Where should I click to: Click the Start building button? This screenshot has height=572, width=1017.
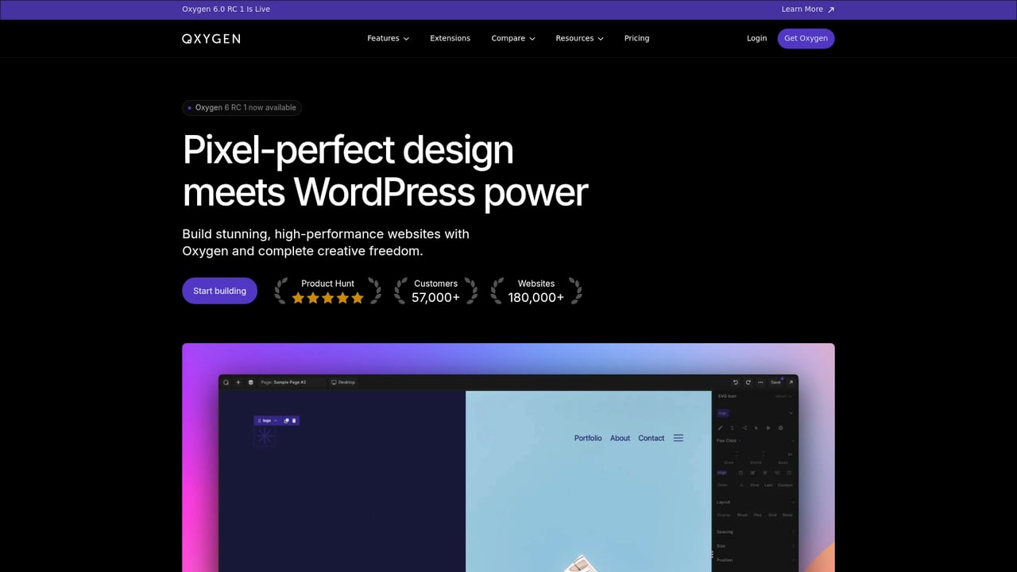219,291
